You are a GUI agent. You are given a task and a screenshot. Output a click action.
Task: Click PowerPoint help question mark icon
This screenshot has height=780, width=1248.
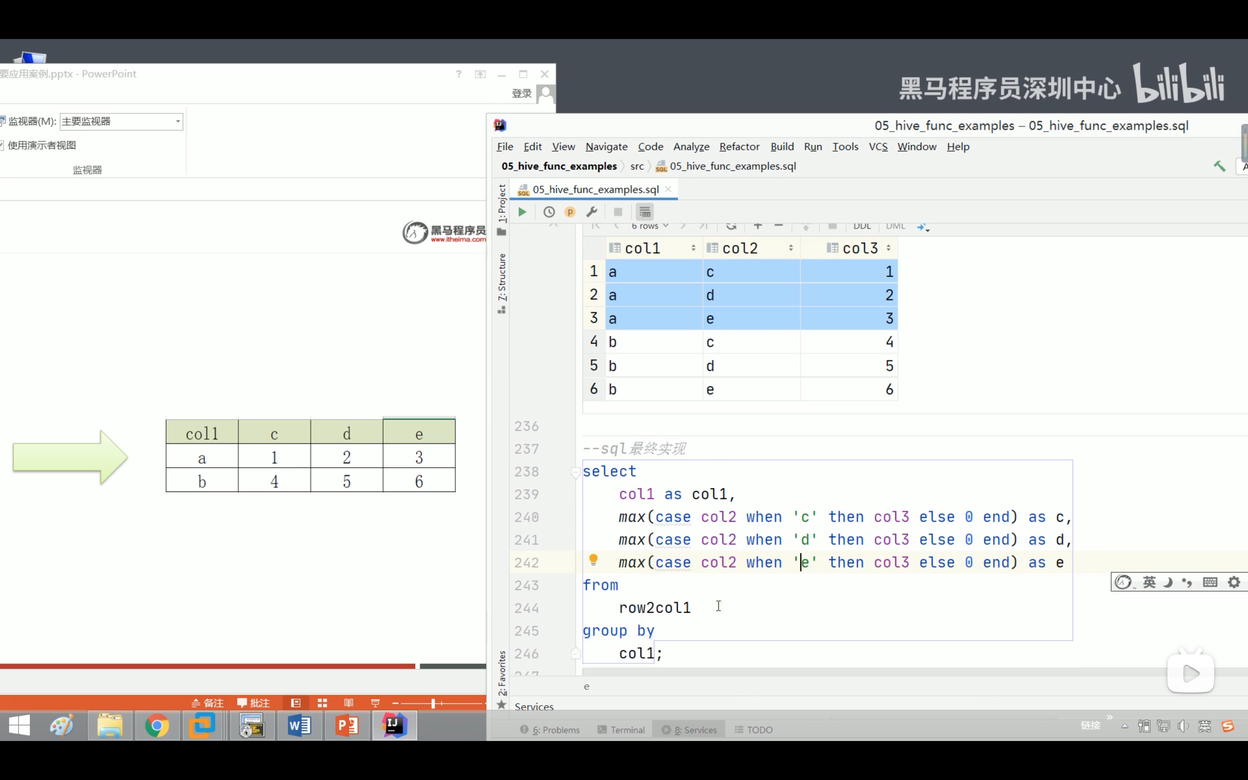[x=458, y=74]
